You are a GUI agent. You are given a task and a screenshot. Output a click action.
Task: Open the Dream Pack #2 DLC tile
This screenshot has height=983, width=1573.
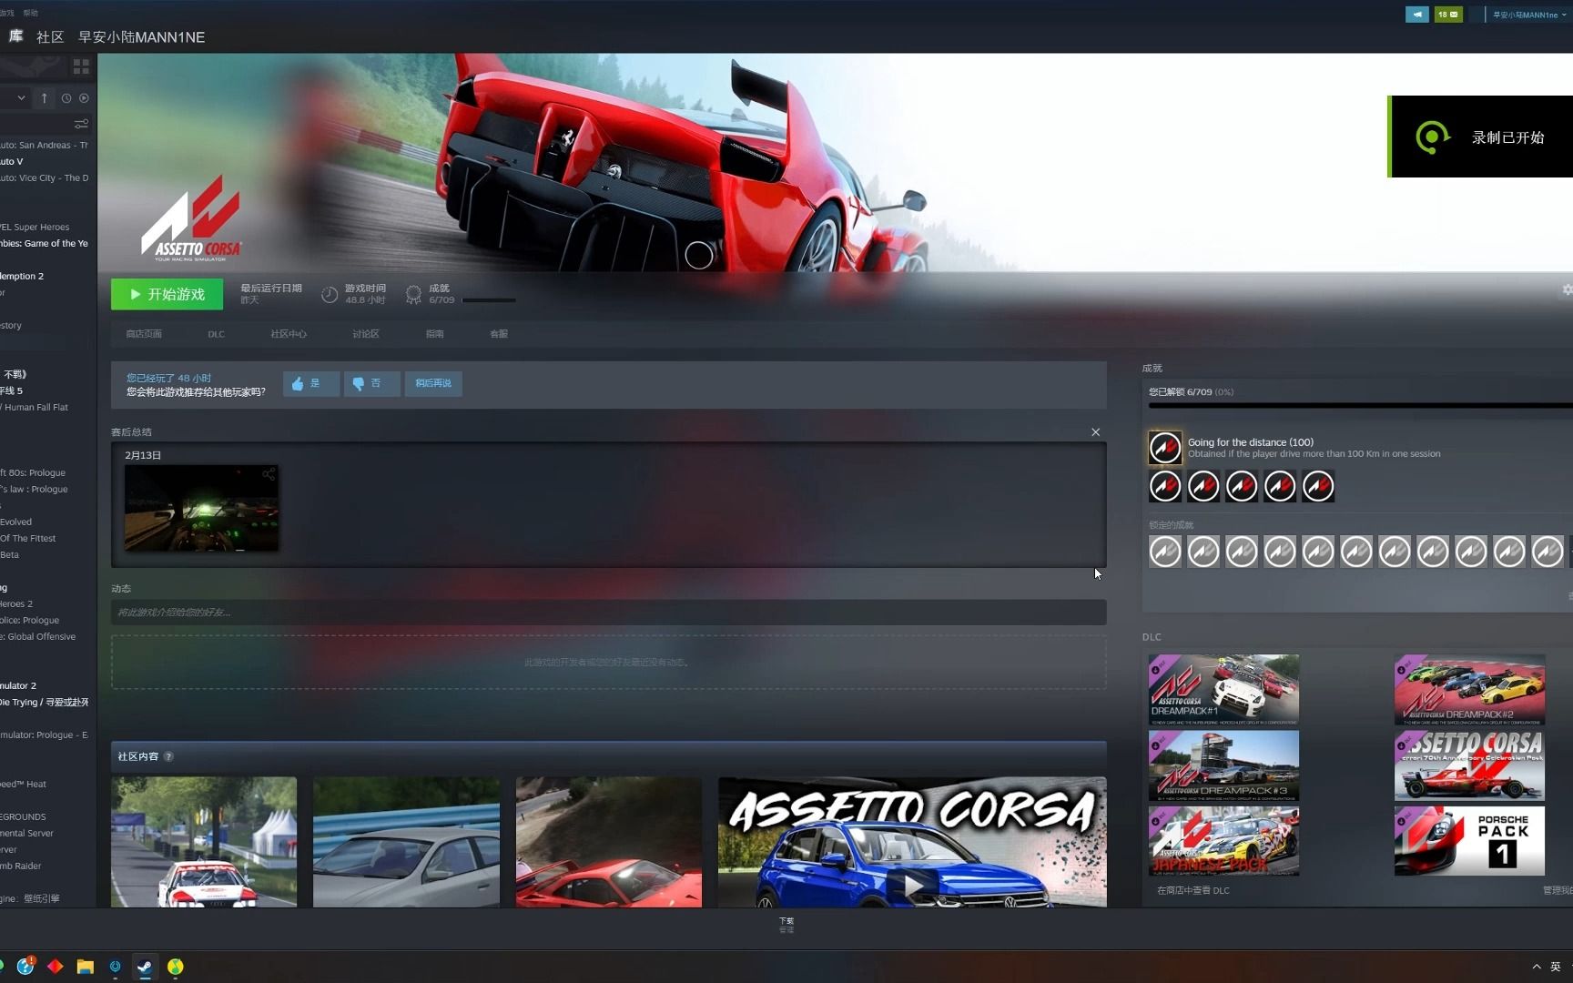point(1469,690)
